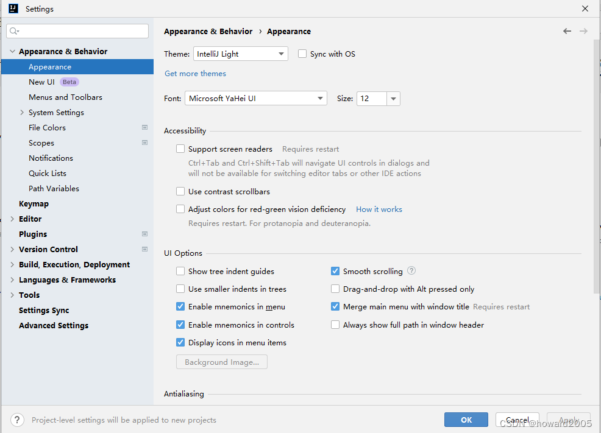Click the vertical scrollbar of settings panel
601x433 pixels.
coord(597,166)
